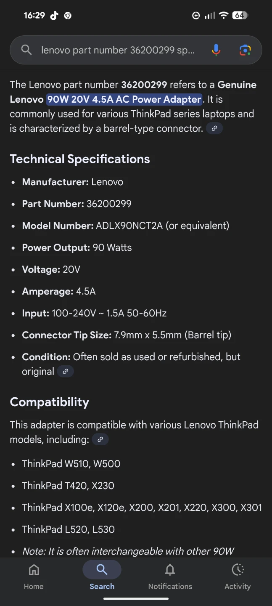Open source link after barrel-type connector sentence
Screen dimensions: 272x606
point(214,128)
